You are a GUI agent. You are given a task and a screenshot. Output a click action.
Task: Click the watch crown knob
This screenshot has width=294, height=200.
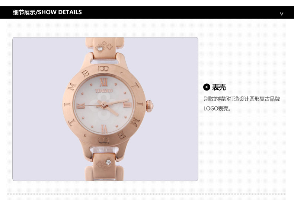(x=150, y=106)
